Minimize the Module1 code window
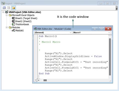 pyautogui.click(x=95, y=29)
